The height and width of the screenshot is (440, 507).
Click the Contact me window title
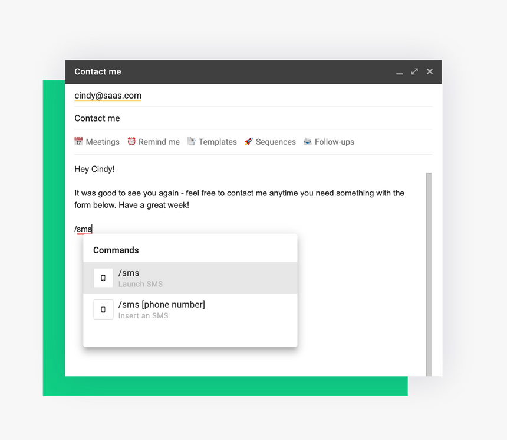[x=98, y=71]
